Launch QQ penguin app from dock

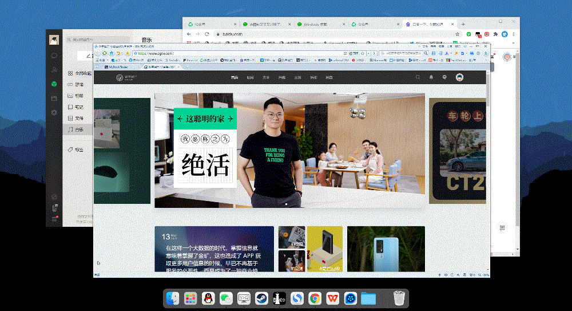[x=208, y=298]
